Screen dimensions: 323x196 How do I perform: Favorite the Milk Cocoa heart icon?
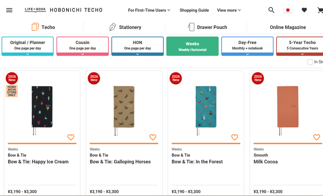pyautogui.click(x=317, y=137)
